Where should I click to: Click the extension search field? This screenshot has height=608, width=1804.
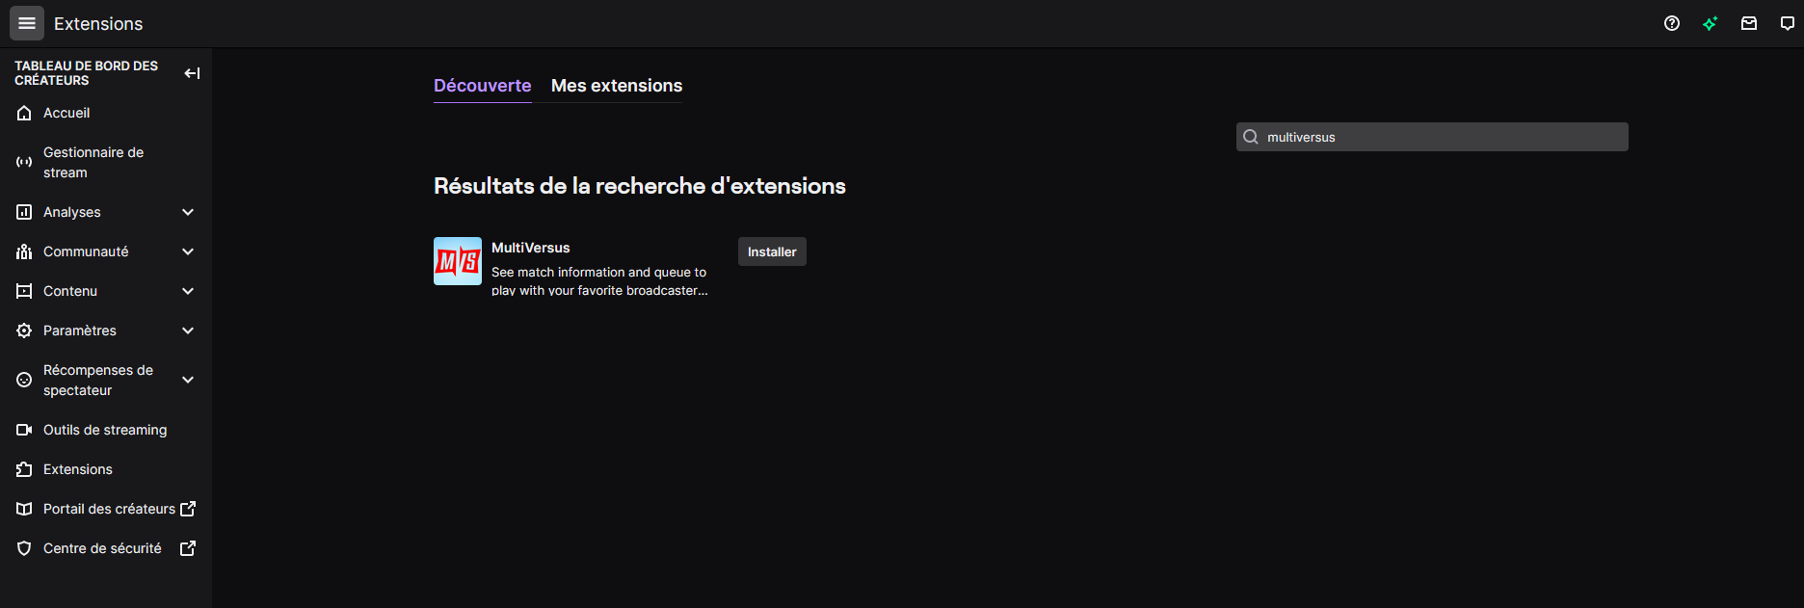[x=1441, y=137]
